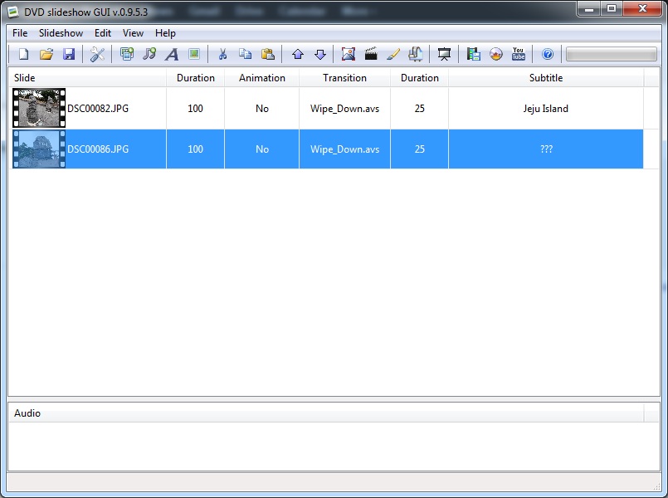The image size is (668, 498).
Task: Copy selection using the copy icon
Action: tap(245, 54)
